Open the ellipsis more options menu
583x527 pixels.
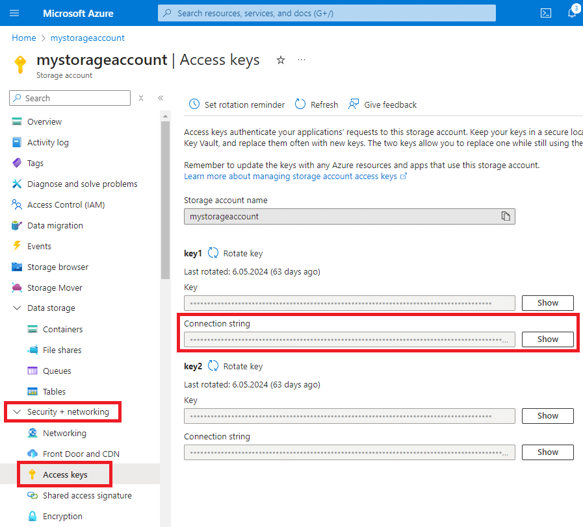click(x=302, y=60)
